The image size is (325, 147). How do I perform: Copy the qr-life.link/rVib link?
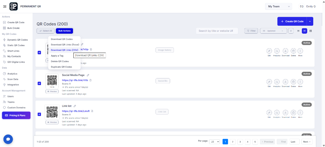coord(90,80)
